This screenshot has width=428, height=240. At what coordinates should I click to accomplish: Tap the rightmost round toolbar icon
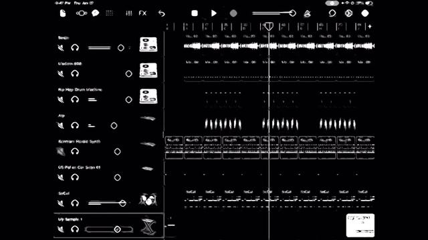pyautogui.click(x=365, y=13)
